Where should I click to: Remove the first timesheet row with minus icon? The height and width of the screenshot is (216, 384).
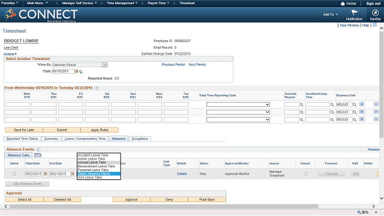376,104
